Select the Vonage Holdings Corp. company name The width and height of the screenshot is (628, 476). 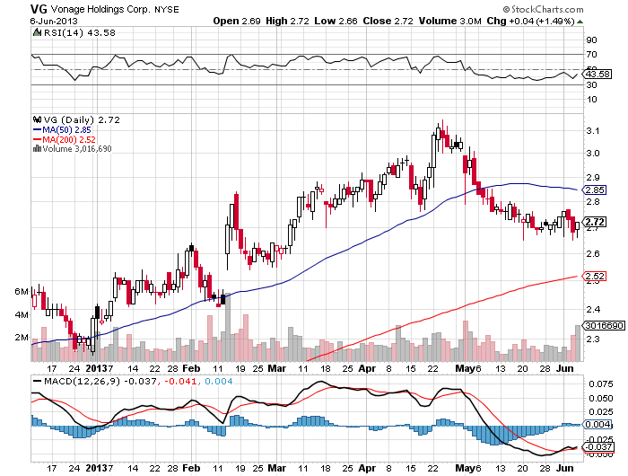point(100,9)
